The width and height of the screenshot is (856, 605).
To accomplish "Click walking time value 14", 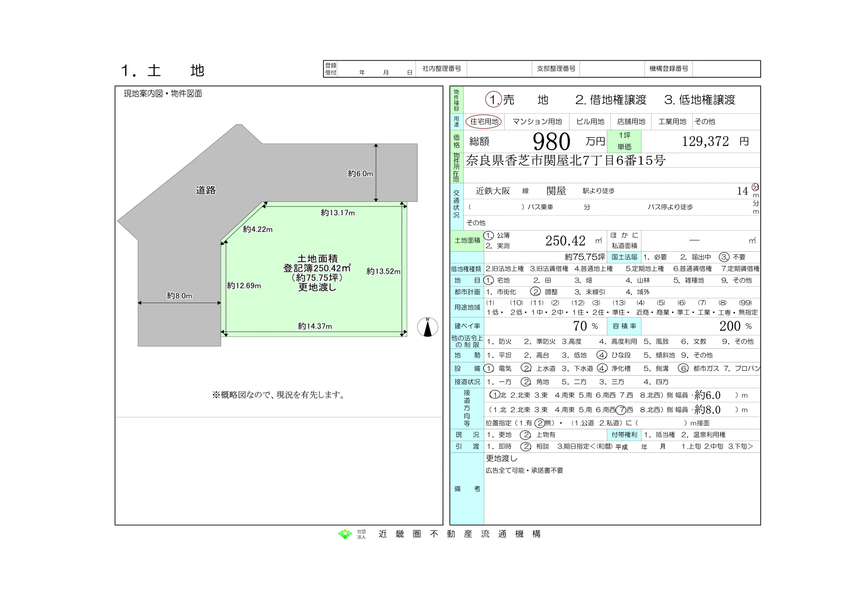I will click(x=742, y=191).
